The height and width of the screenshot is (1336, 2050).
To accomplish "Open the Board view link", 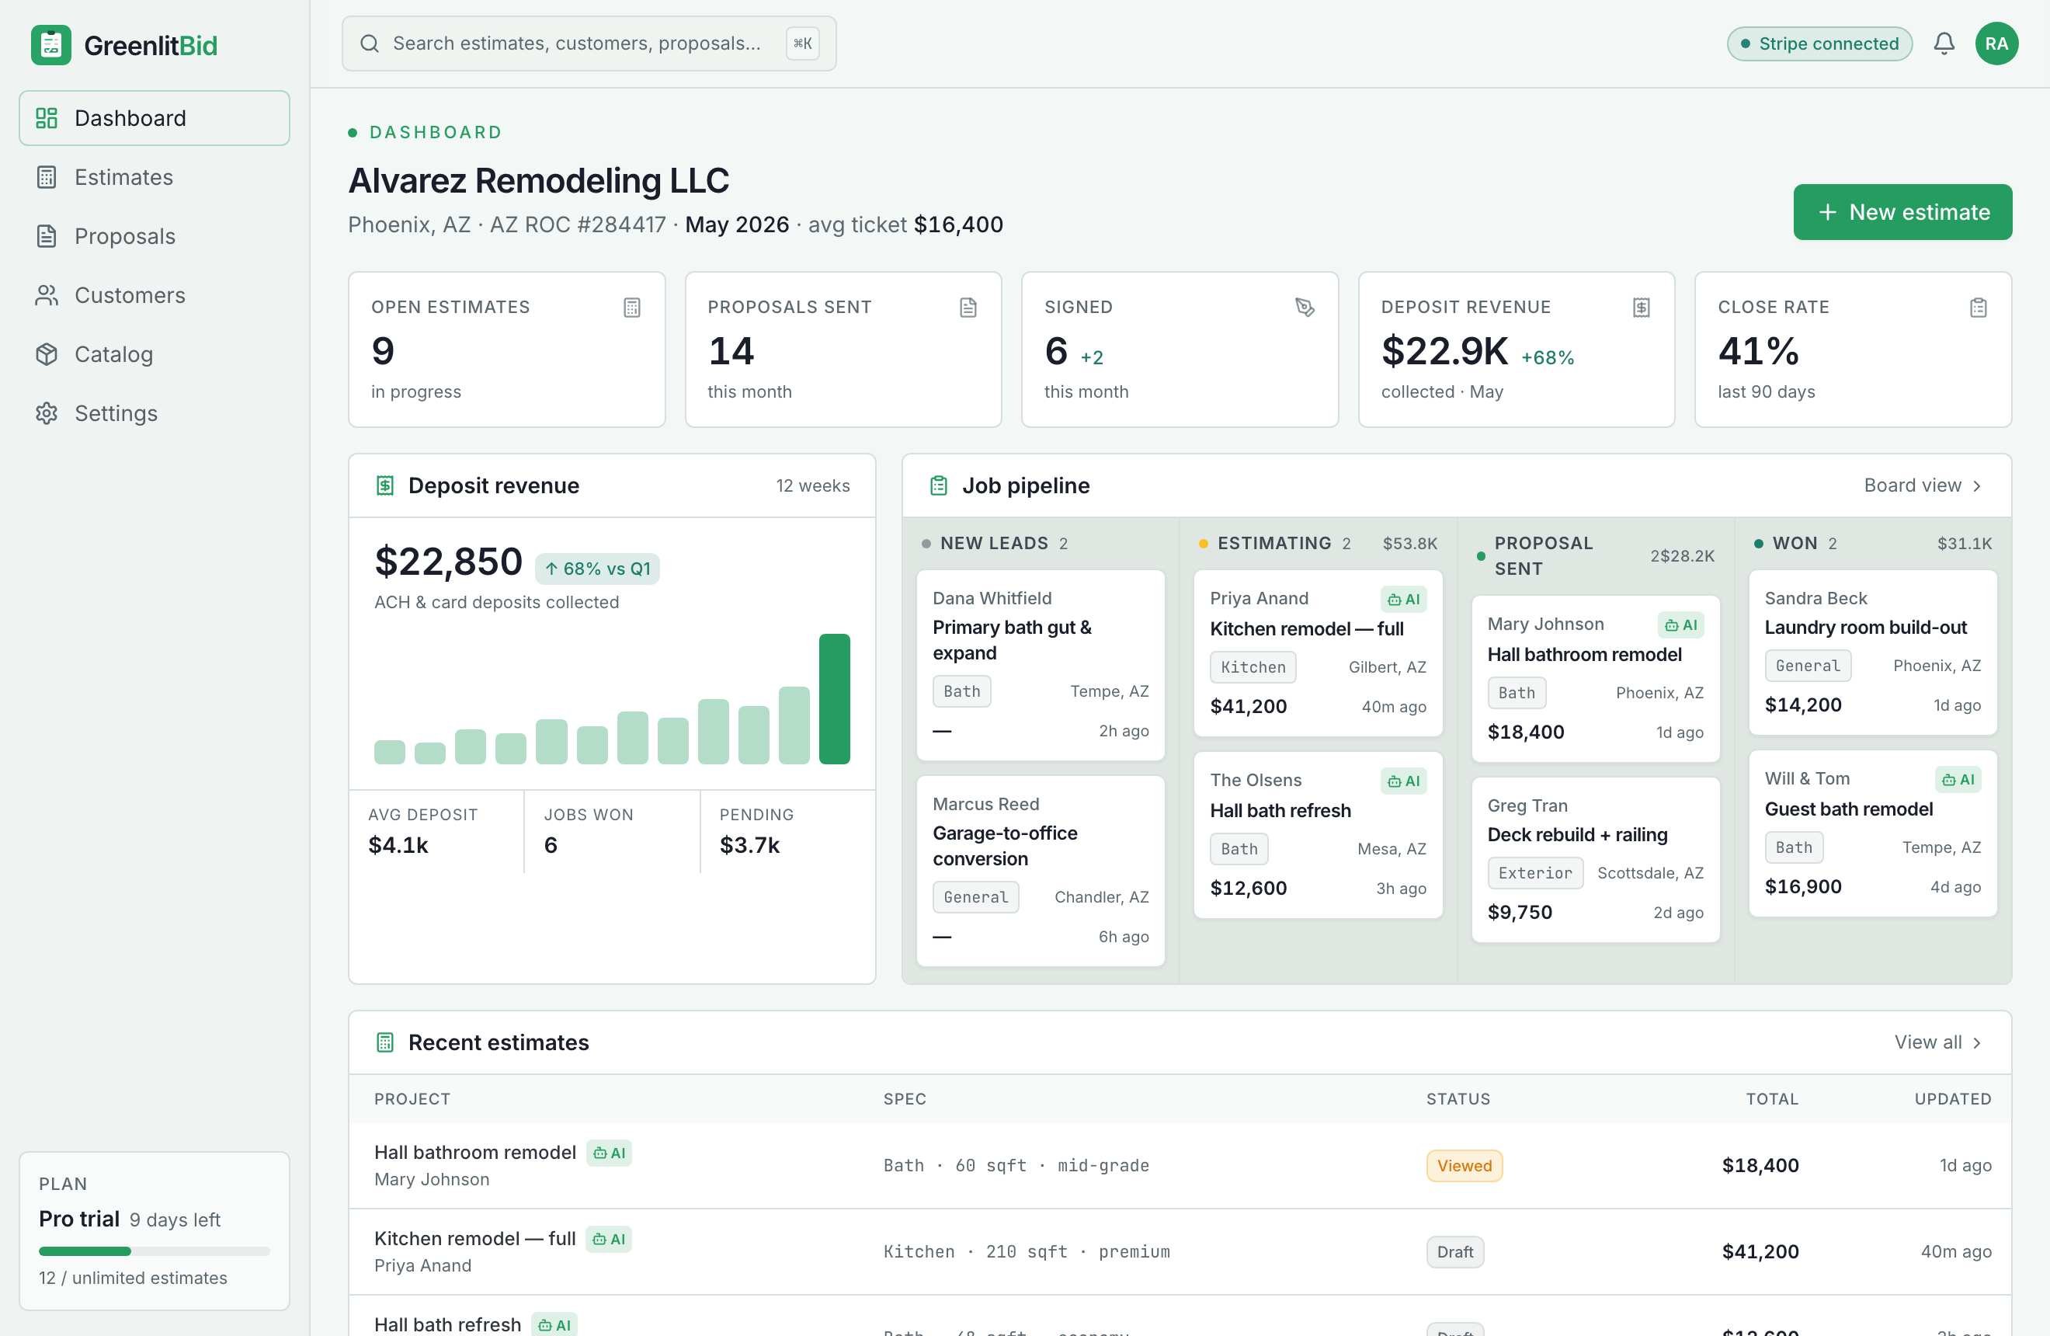I will (1922, 485).
